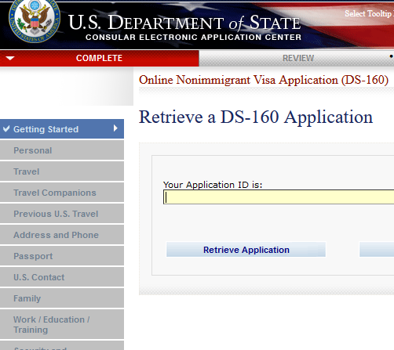The height and width of the screenshot is (350, 394).
Task: Open the U.S. Contact section
Action: (x=62, y=277)
